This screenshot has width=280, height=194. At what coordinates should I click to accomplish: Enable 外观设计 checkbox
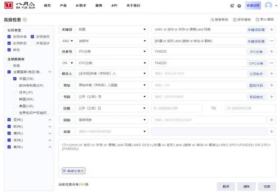pyautogui.click(x=32, y=43)
